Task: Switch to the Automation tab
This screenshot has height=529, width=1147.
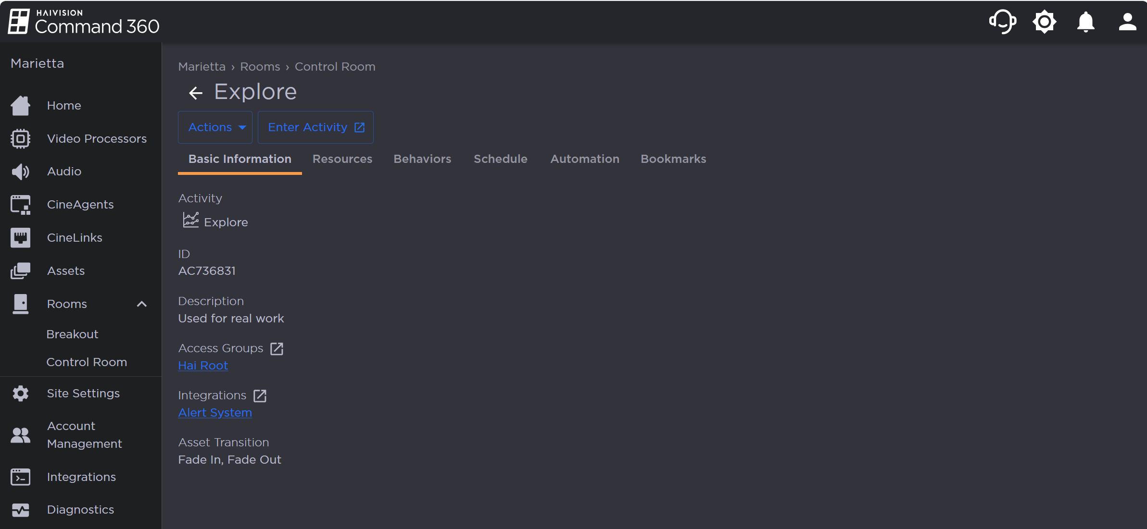Action: pos(584,159)
